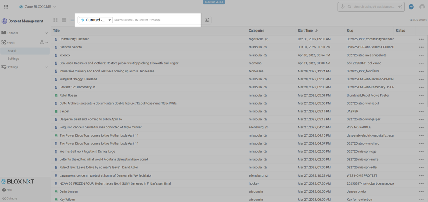Viewport: 428px width, 202px height.
Task: Expand the sidebar Settings section chevron
Action: click(47, 67)
